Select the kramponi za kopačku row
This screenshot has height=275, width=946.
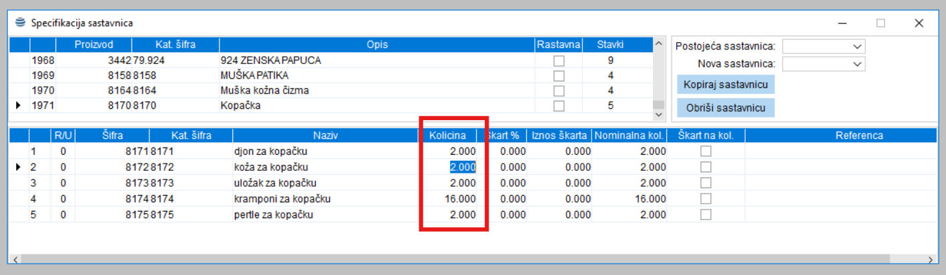282,199
